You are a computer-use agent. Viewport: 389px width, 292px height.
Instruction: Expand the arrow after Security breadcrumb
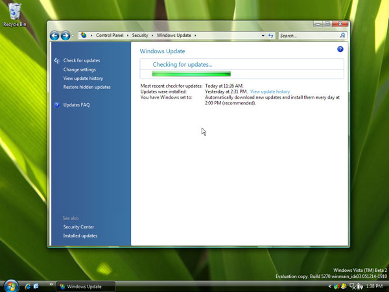click(x=152, y=36)
